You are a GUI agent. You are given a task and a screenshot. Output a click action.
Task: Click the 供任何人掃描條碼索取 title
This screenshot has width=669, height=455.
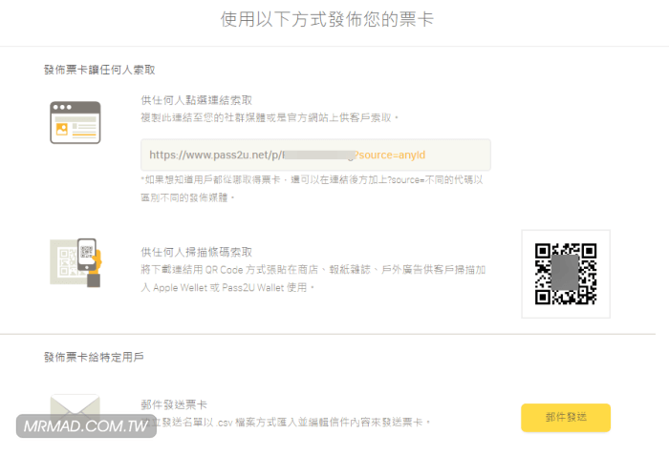click(197, 252)
